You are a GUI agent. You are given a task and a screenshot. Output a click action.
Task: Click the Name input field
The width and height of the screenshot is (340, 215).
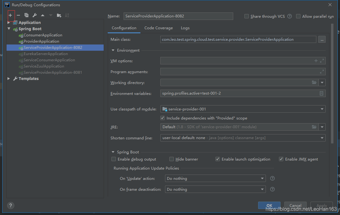click(178, 16)
